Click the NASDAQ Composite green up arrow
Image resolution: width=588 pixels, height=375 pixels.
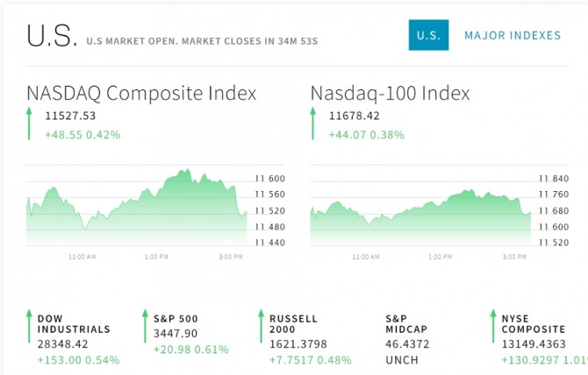(29, 124)
